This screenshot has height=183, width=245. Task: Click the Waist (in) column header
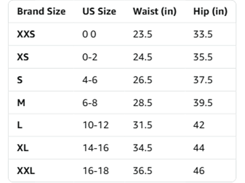155,12
